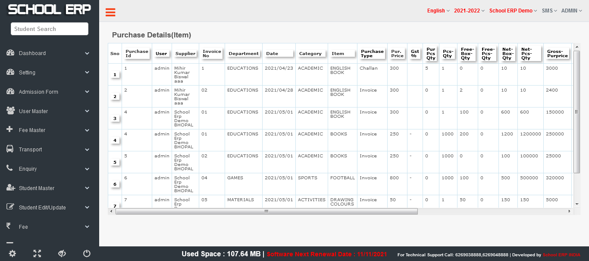Click the Gross-Purprice column header

(x=558, y=54)
